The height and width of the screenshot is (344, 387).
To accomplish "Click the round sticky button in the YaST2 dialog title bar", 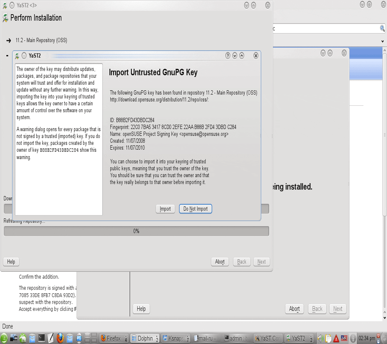I will (x=24, y=56).
